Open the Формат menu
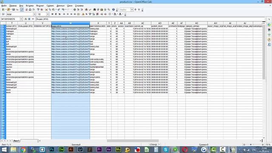 (x=40, y=6)
